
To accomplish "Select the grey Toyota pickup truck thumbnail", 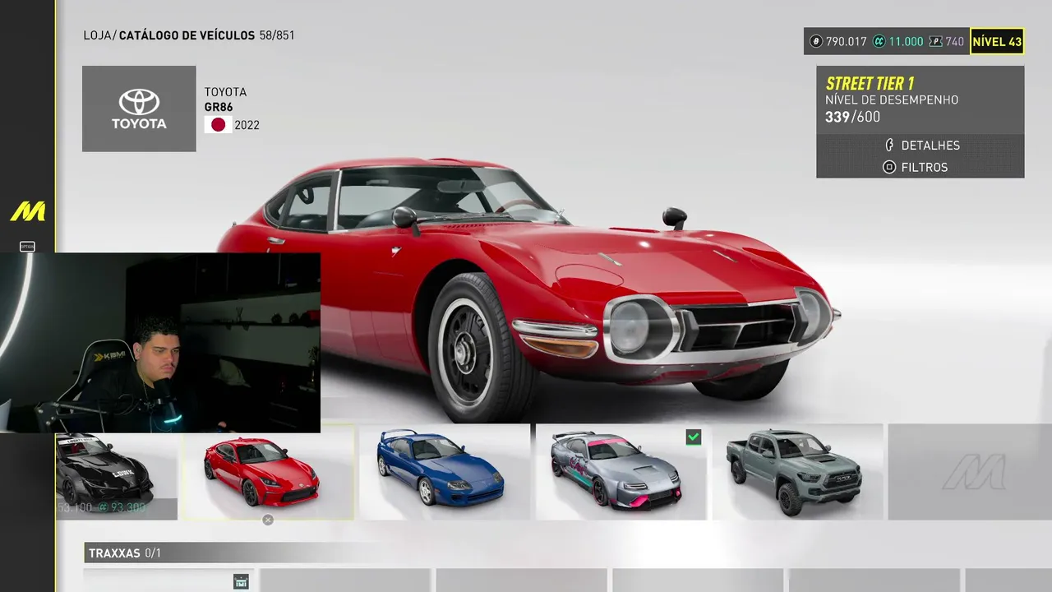I will [798, 472].
